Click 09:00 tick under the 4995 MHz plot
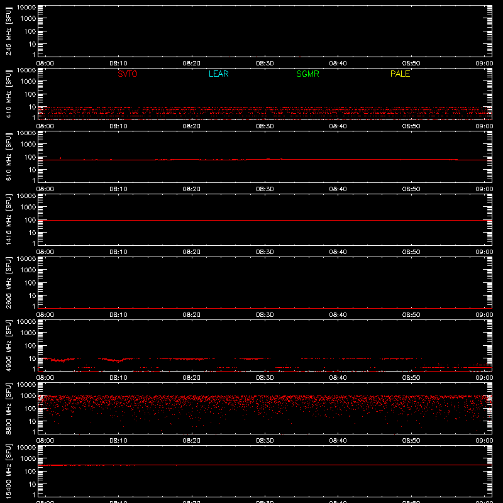The width and height of the screenshot is (503, 503). [x=484, y=378]
